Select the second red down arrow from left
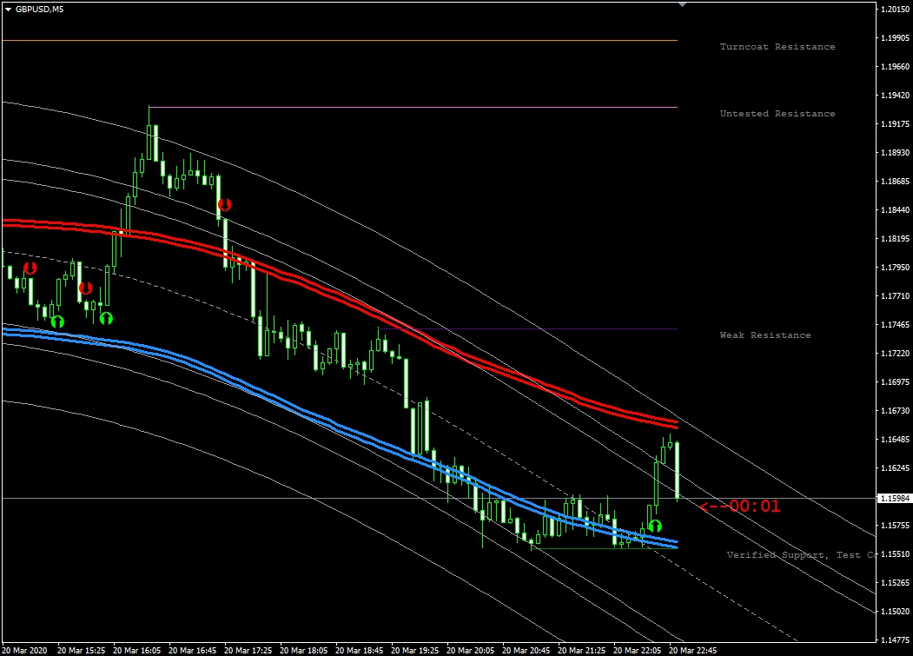913x656 pixels. (x=85, y=287)
